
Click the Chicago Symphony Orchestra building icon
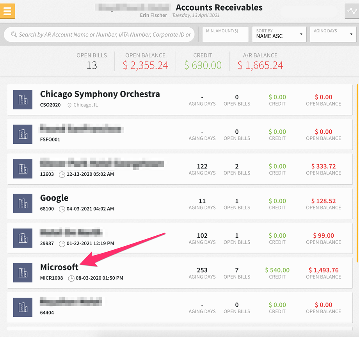point(23,99)
